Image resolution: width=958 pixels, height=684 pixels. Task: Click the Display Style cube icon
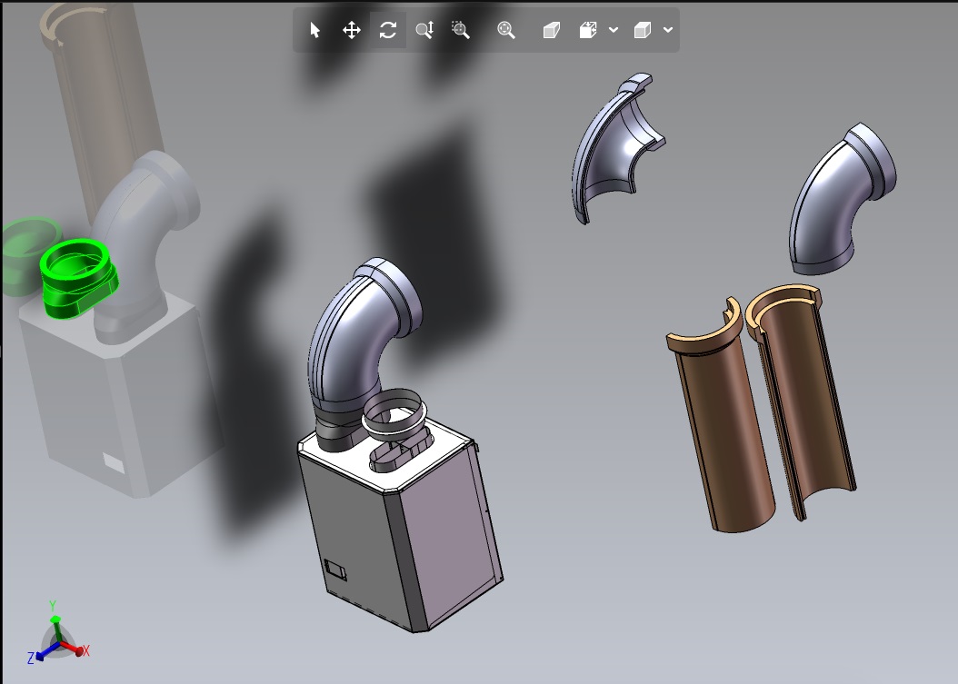[642, 30]
